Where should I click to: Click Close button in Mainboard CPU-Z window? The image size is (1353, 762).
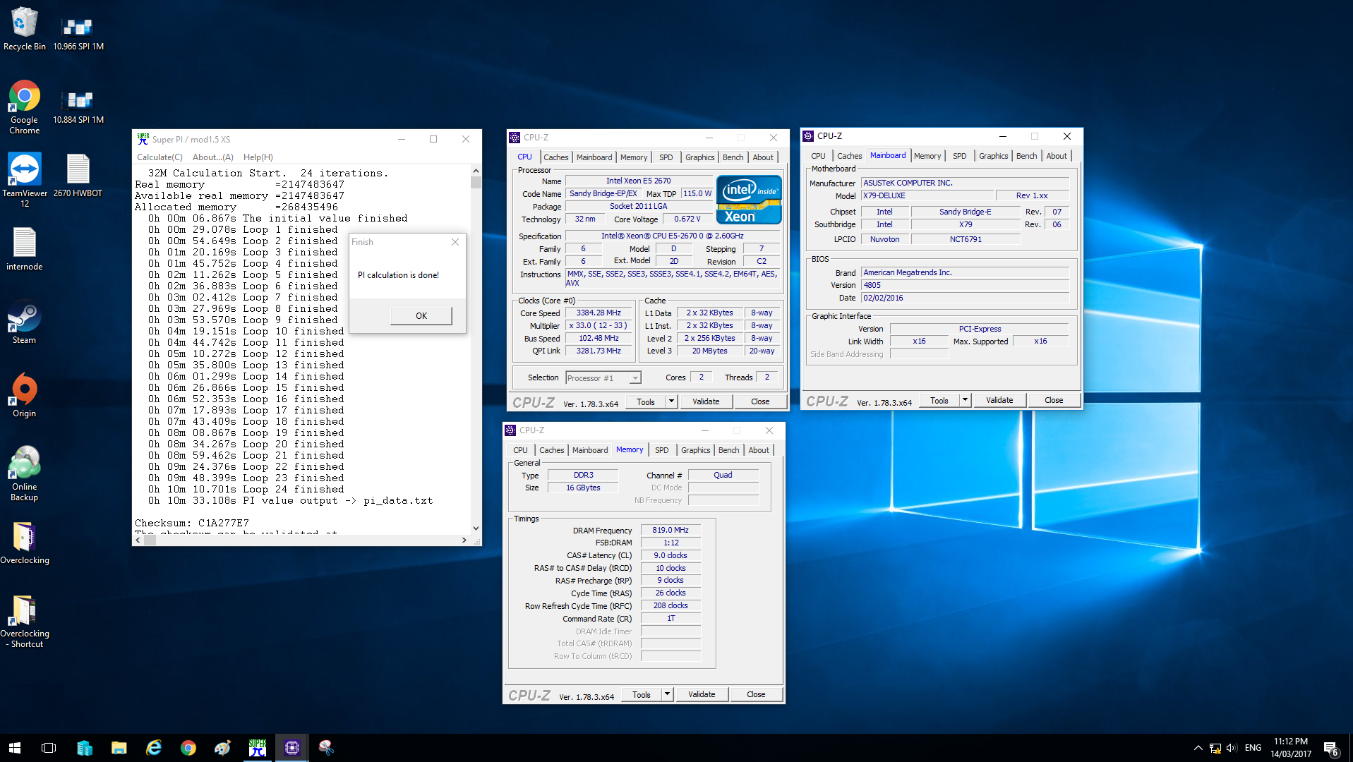pos(1054,400)
